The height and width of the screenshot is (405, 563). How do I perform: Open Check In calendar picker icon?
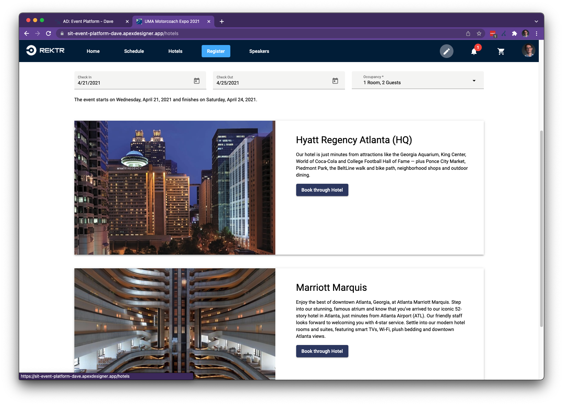197,81
